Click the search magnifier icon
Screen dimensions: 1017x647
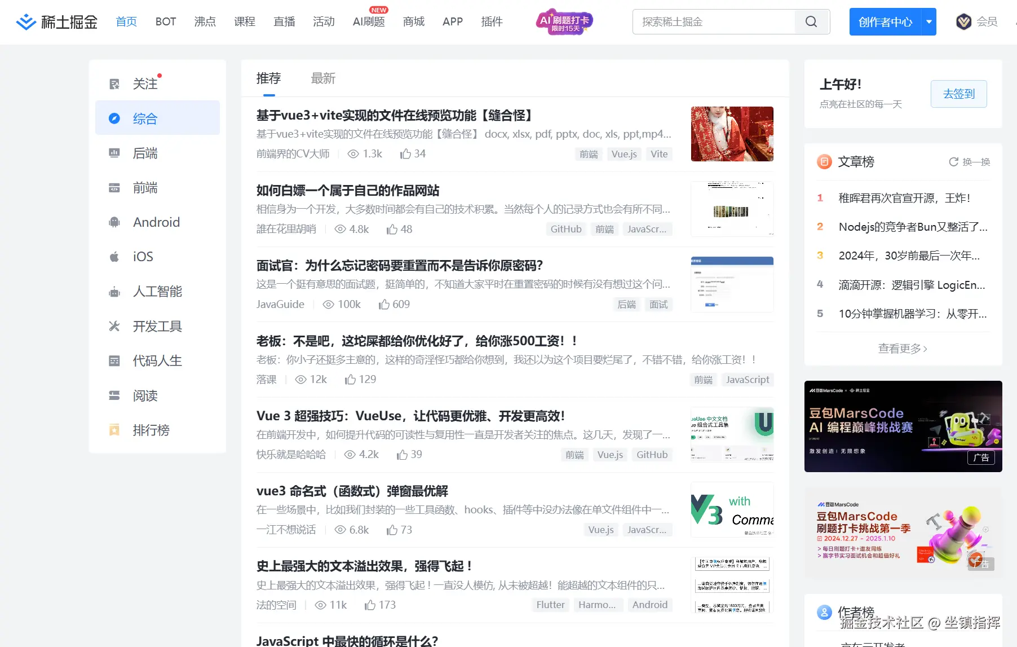[x=811, y=21]
